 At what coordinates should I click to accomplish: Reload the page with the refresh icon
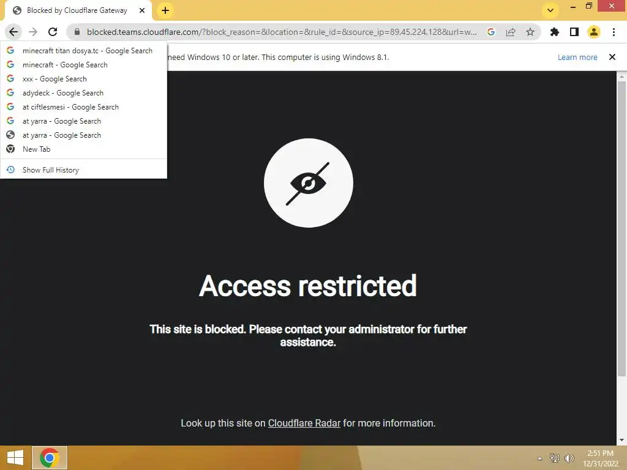pos(53,32)
